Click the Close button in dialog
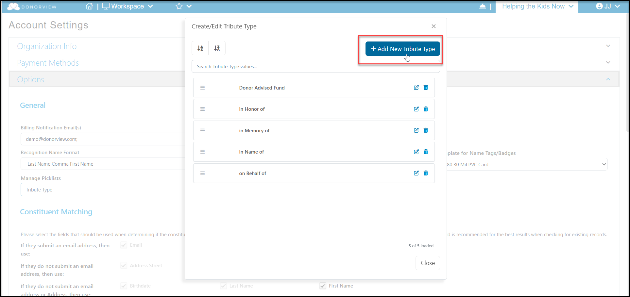Viewport: 630px width, 297px height. (x=428, y=263)
